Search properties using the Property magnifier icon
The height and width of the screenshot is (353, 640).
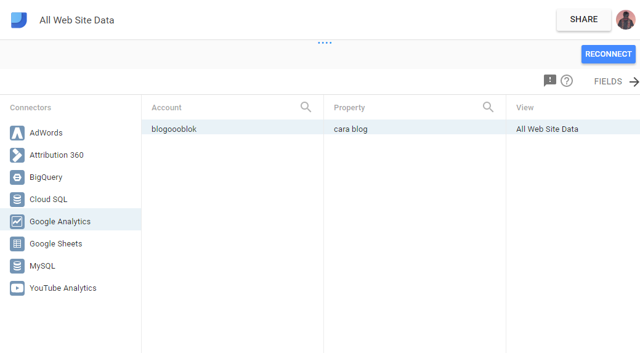click(488, 107)
